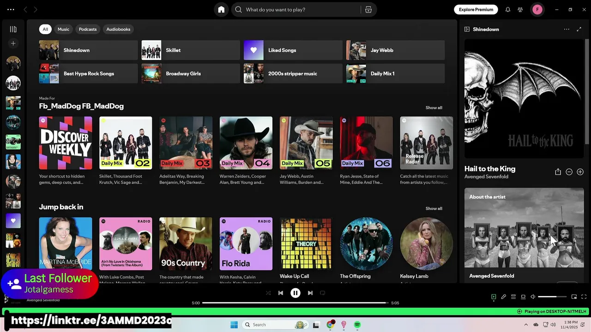Select the All filter chip
Viewport: 591px width, 332px height.
tap(45, 29)
